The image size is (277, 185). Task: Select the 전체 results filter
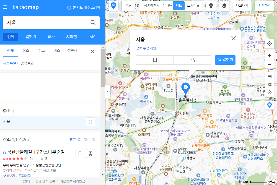(10, 51)
